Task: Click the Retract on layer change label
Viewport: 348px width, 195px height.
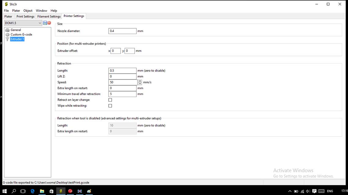Action: pos(74,100)
